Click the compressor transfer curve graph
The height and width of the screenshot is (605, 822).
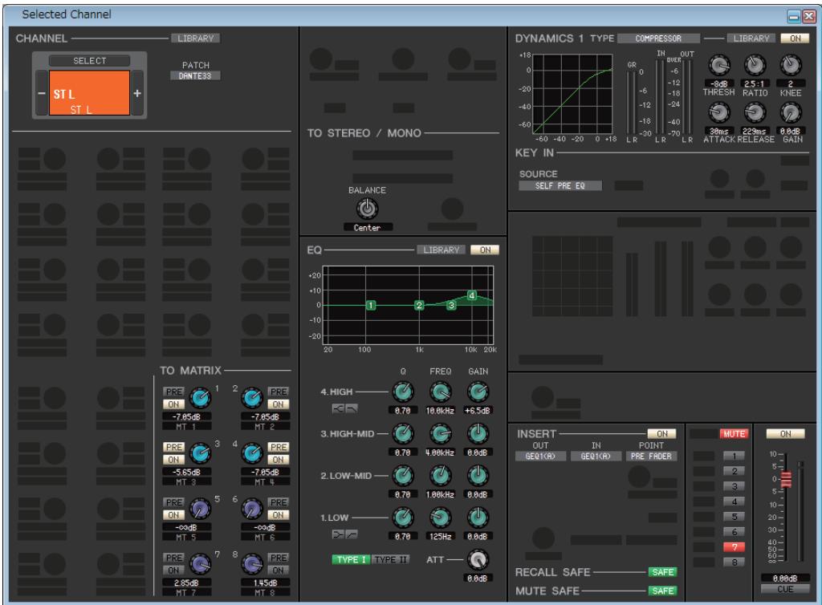(572, 95)
